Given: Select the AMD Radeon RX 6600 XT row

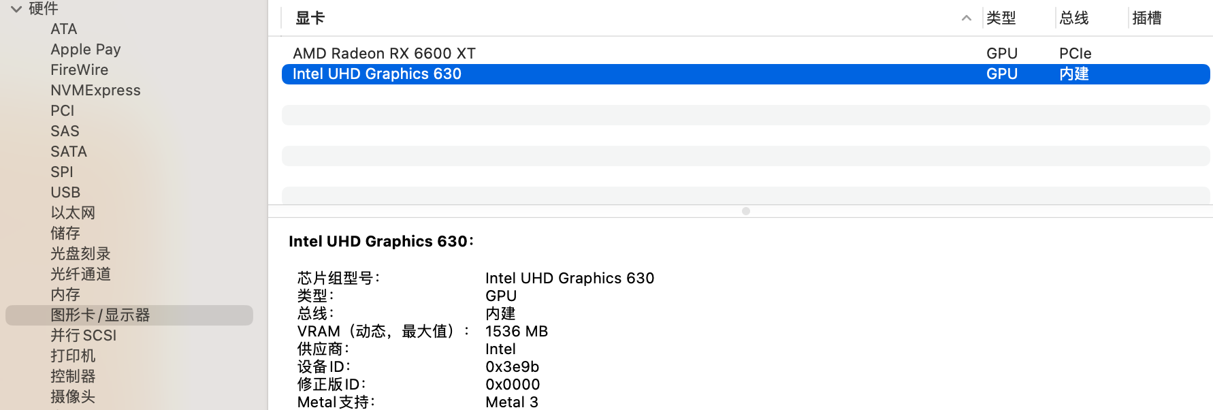Looking at the screenshot, I should click(x=383, y=53).
